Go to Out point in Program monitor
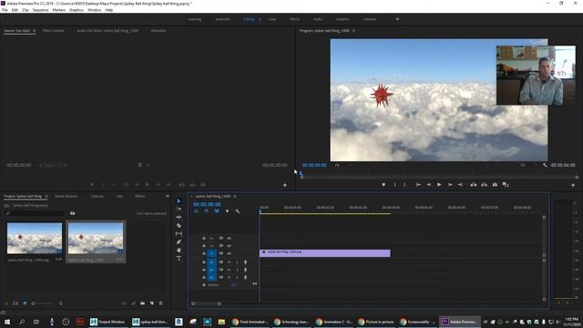The image size is (583, 328). point(460,184)
